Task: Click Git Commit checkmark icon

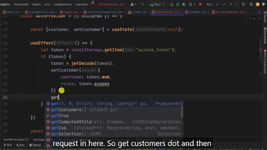Action: click(x=224, y=5)
